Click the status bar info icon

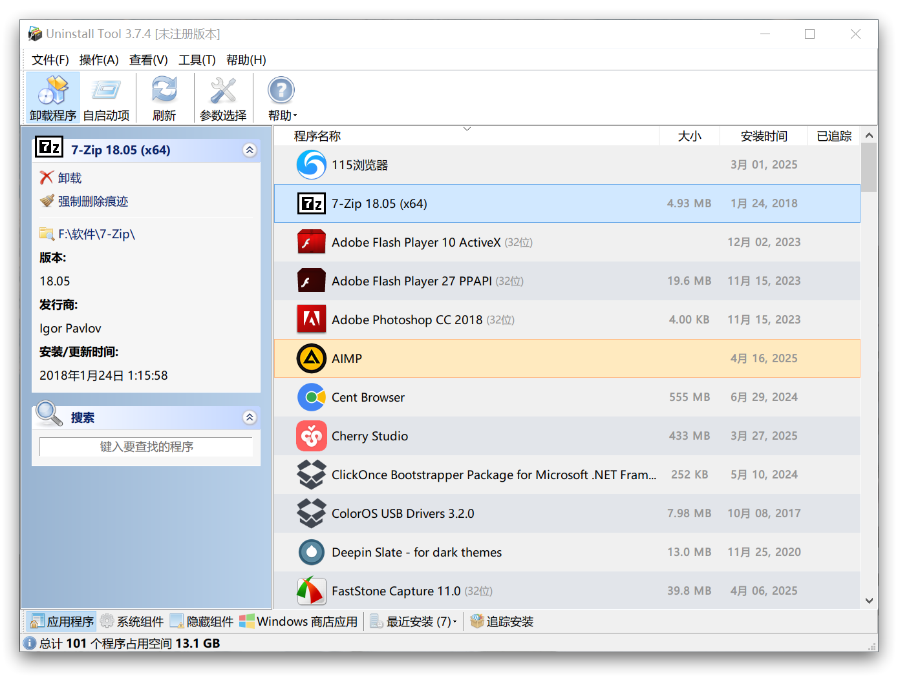click(30, 643)
